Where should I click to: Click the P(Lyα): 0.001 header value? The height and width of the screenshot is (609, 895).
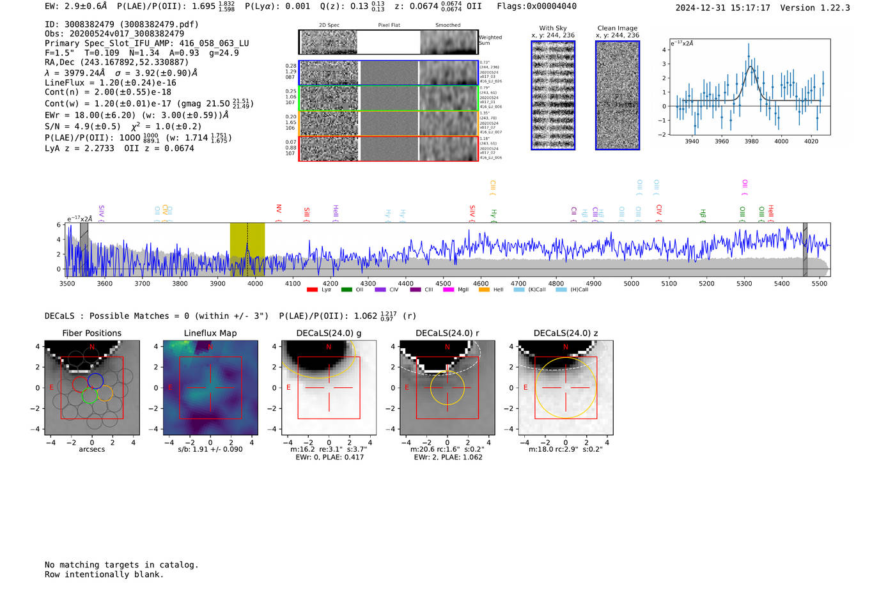tap(277, 6)
